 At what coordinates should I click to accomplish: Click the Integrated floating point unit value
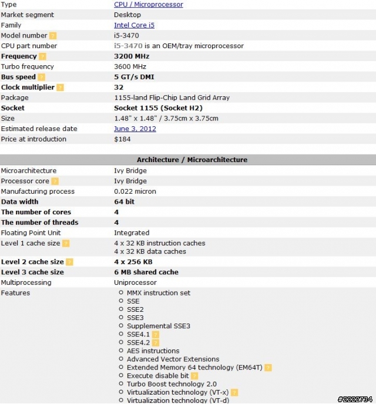tap(132, 233)
